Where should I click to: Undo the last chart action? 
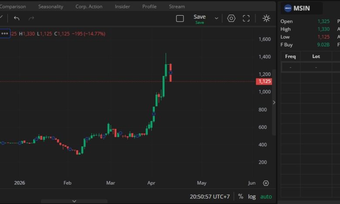[x=17, y=18]
